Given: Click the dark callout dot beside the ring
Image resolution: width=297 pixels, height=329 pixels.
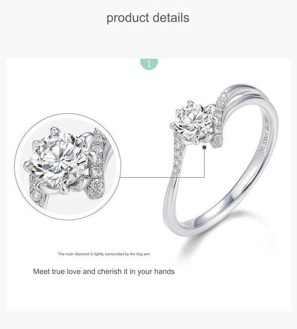Looking at the screenshot, I should (x=205, y=147).
